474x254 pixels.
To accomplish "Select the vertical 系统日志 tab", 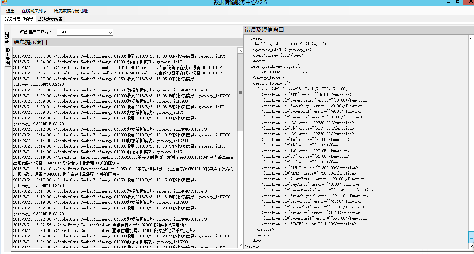I will click(x=7, y=35).
